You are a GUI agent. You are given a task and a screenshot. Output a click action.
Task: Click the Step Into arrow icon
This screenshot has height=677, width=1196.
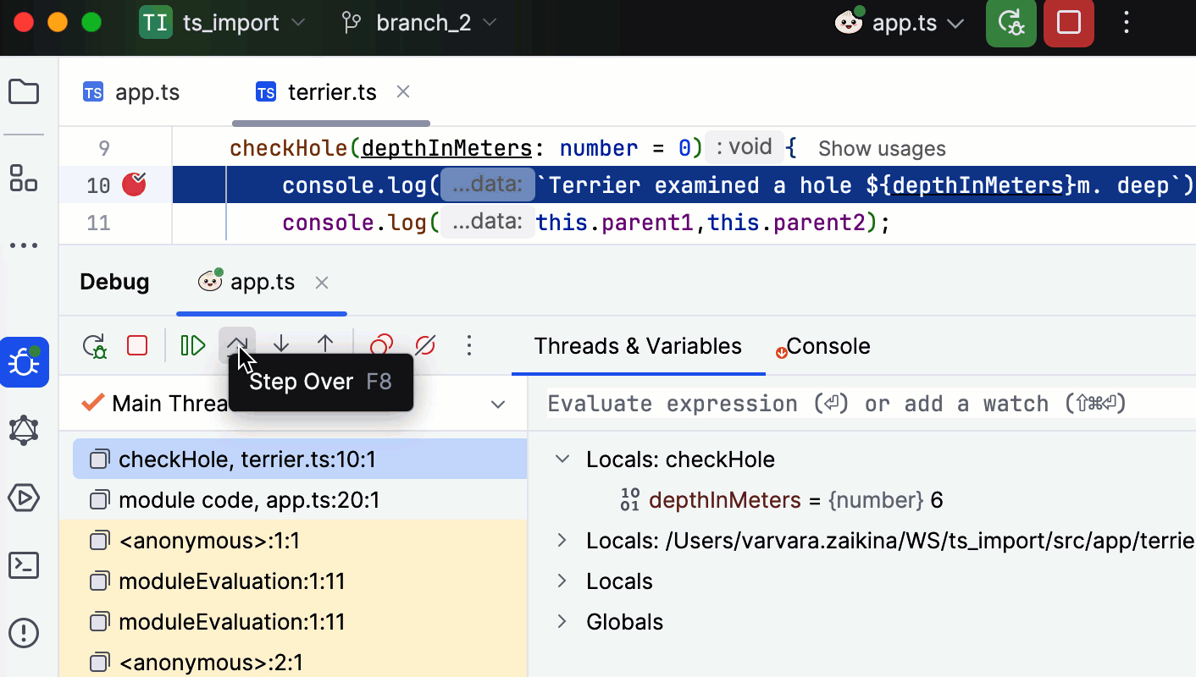(x=281, y=345)
